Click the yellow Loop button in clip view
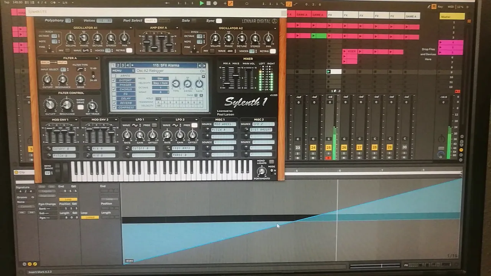Viewport: 491px width, 276px height. (68, 199)
